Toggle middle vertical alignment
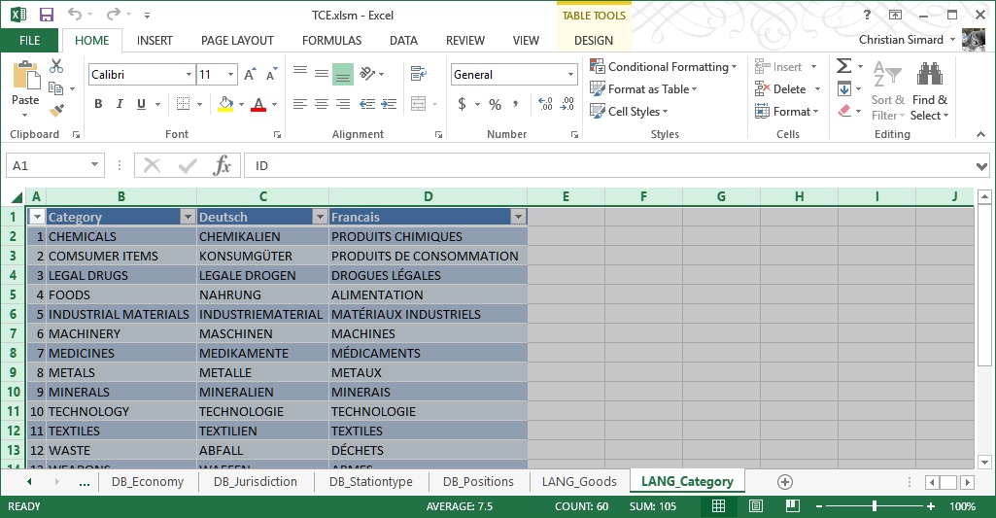 (x=322, y=74)
